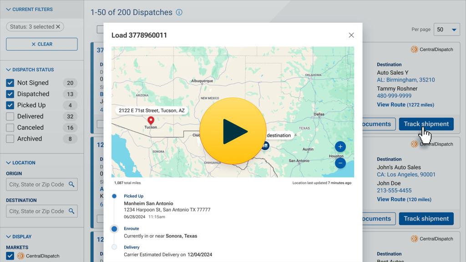Zoom out on the map

tap(340, 163)
